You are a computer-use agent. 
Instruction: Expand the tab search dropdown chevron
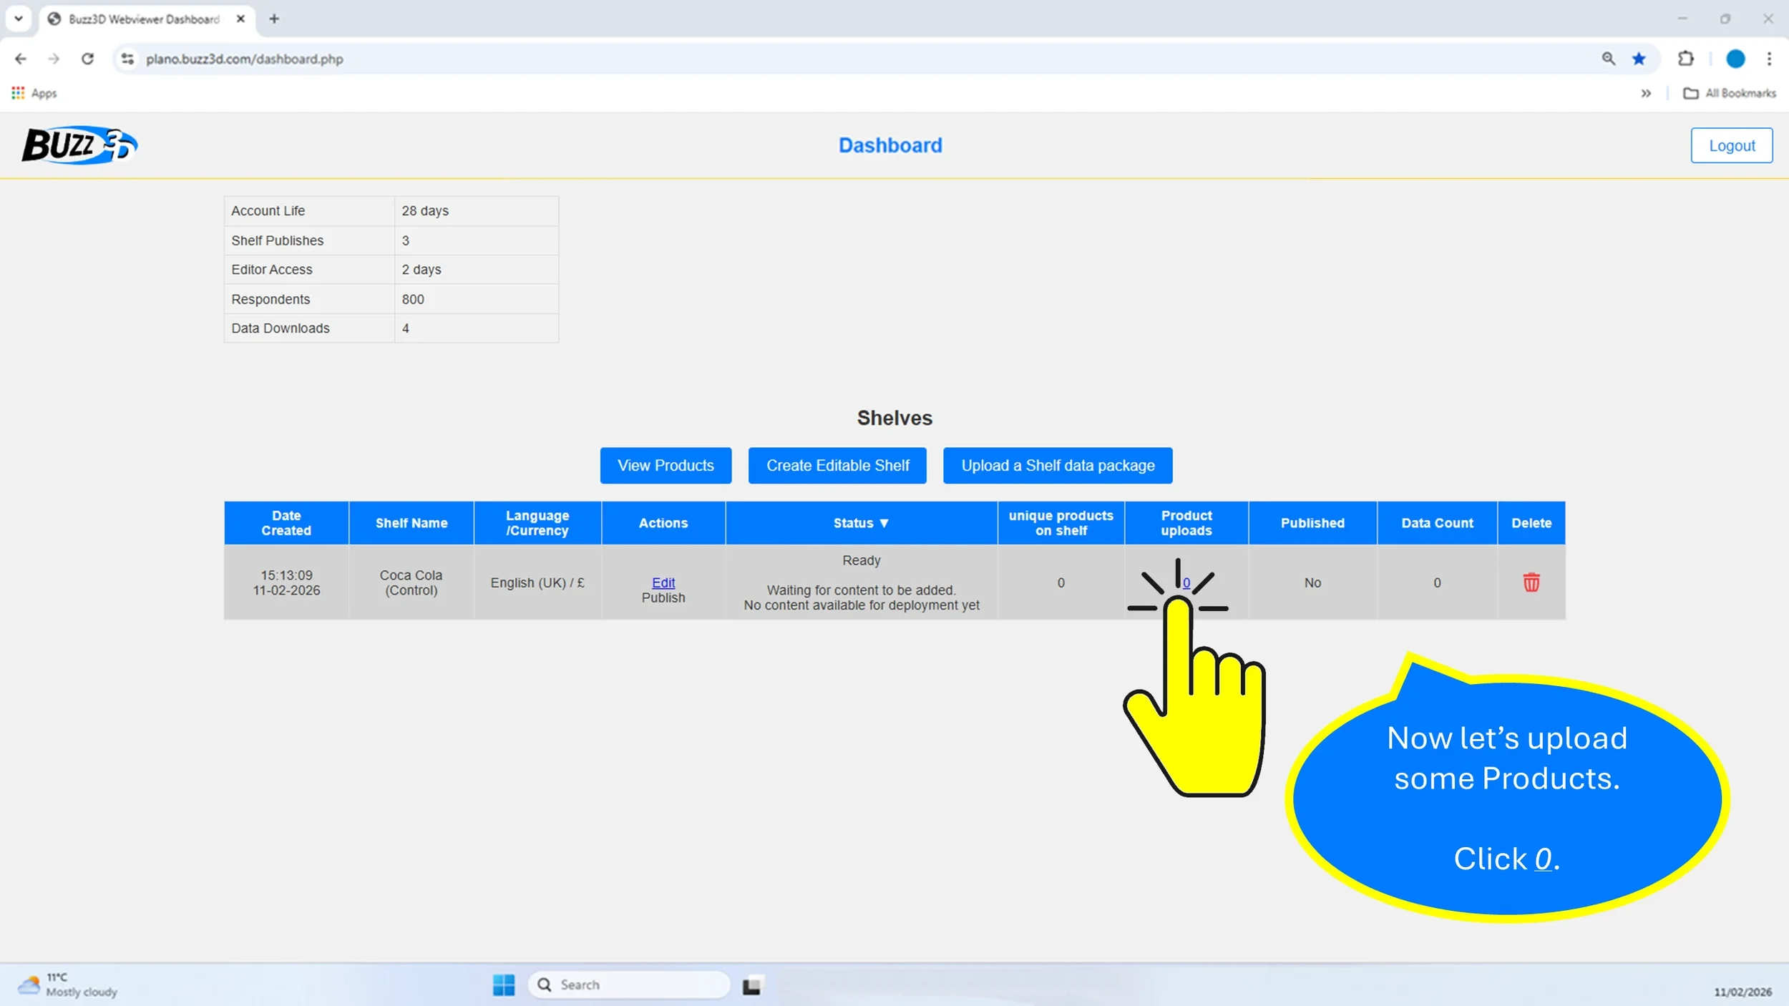tap(19, 19)
